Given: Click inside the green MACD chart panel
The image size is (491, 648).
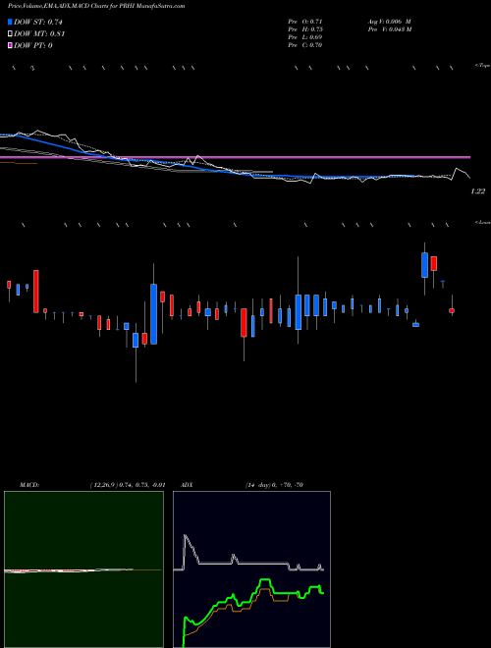Looking at the screenshot, I should pyautogui.click(x=83, y=569).
